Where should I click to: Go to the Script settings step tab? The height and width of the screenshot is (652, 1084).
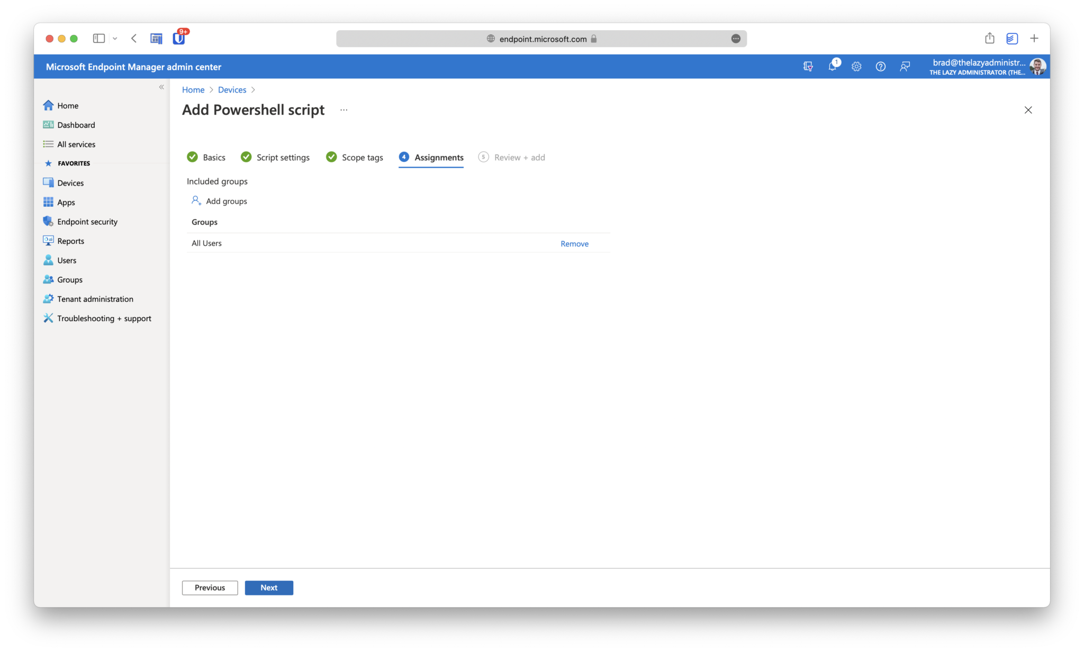[x=275, y=157]
